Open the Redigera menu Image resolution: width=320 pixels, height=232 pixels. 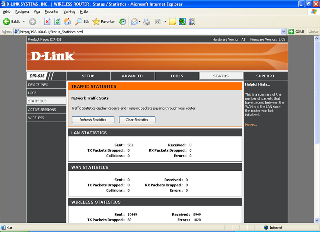pyautogui.click(x=22, y=12)
